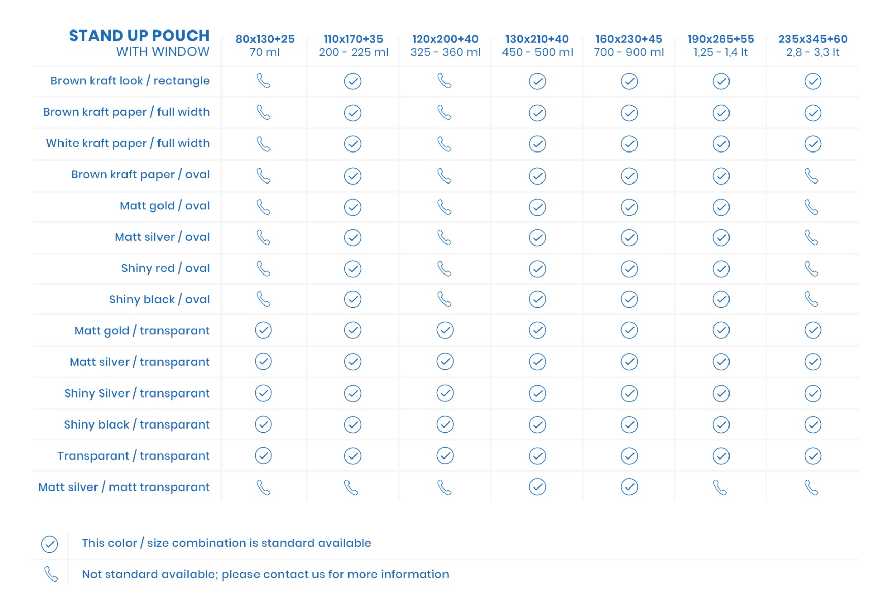The image size is (888, 610).
Task: Click checkmark for Brown kraft paper full width 110x170+35
Action: click(353, 113)
